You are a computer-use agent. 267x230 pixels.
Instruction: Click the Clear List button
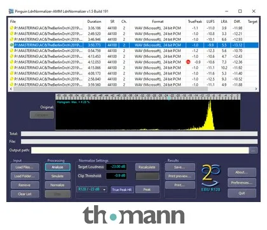[x=25, y=194]
